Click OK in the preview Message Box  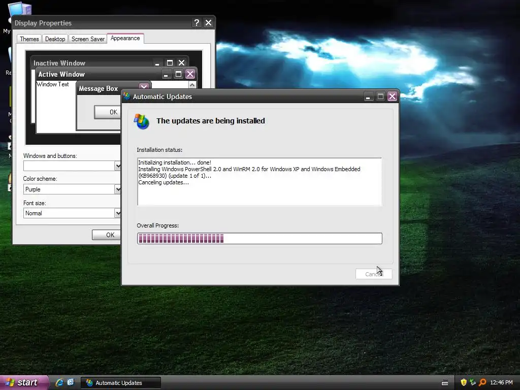click(108, 112)
